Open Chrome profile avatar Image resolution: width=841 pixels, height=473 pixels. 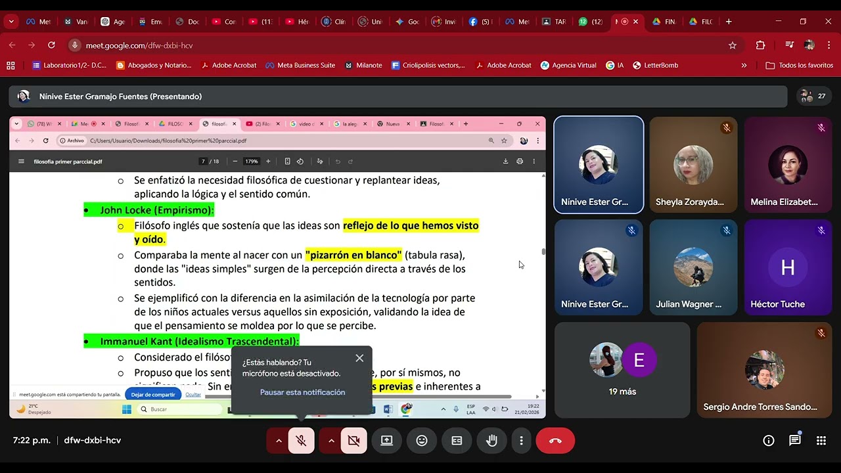809,45
